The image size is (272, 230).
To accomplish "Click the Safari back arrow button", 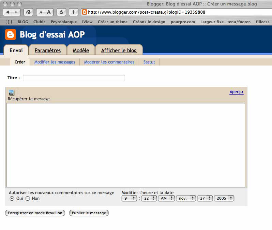I will point(7,12).
